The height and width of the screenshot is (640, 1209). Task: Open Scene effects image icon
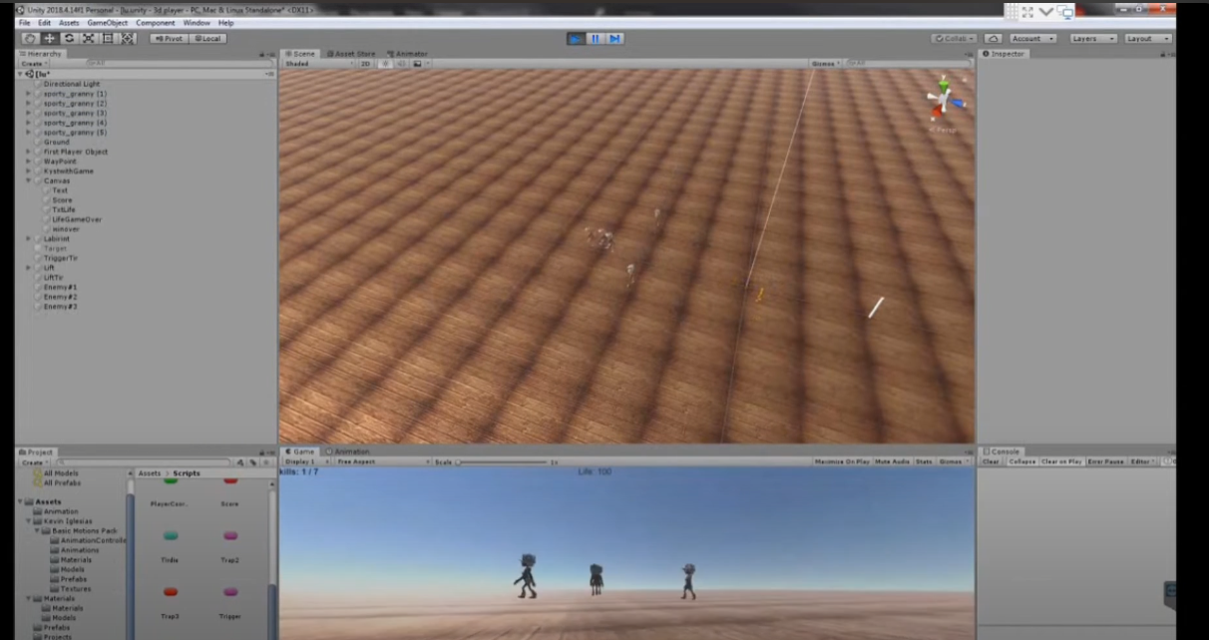pyautogui.click(x=419, y=64)
